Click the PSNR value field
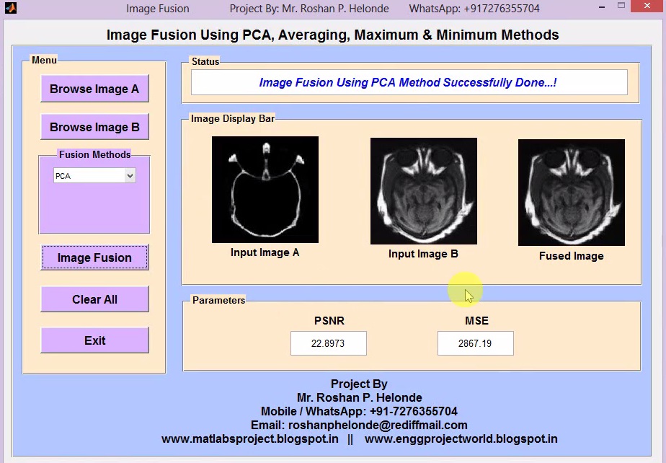Screen dimensions: 666x463 [x=328, y=343]
